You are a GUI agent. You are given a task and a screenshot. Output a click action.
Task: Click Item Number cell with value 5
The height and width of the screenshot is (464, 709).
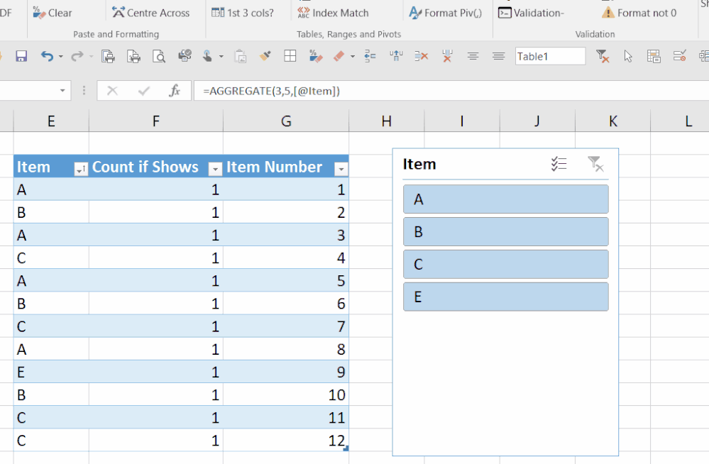point(286,280)
